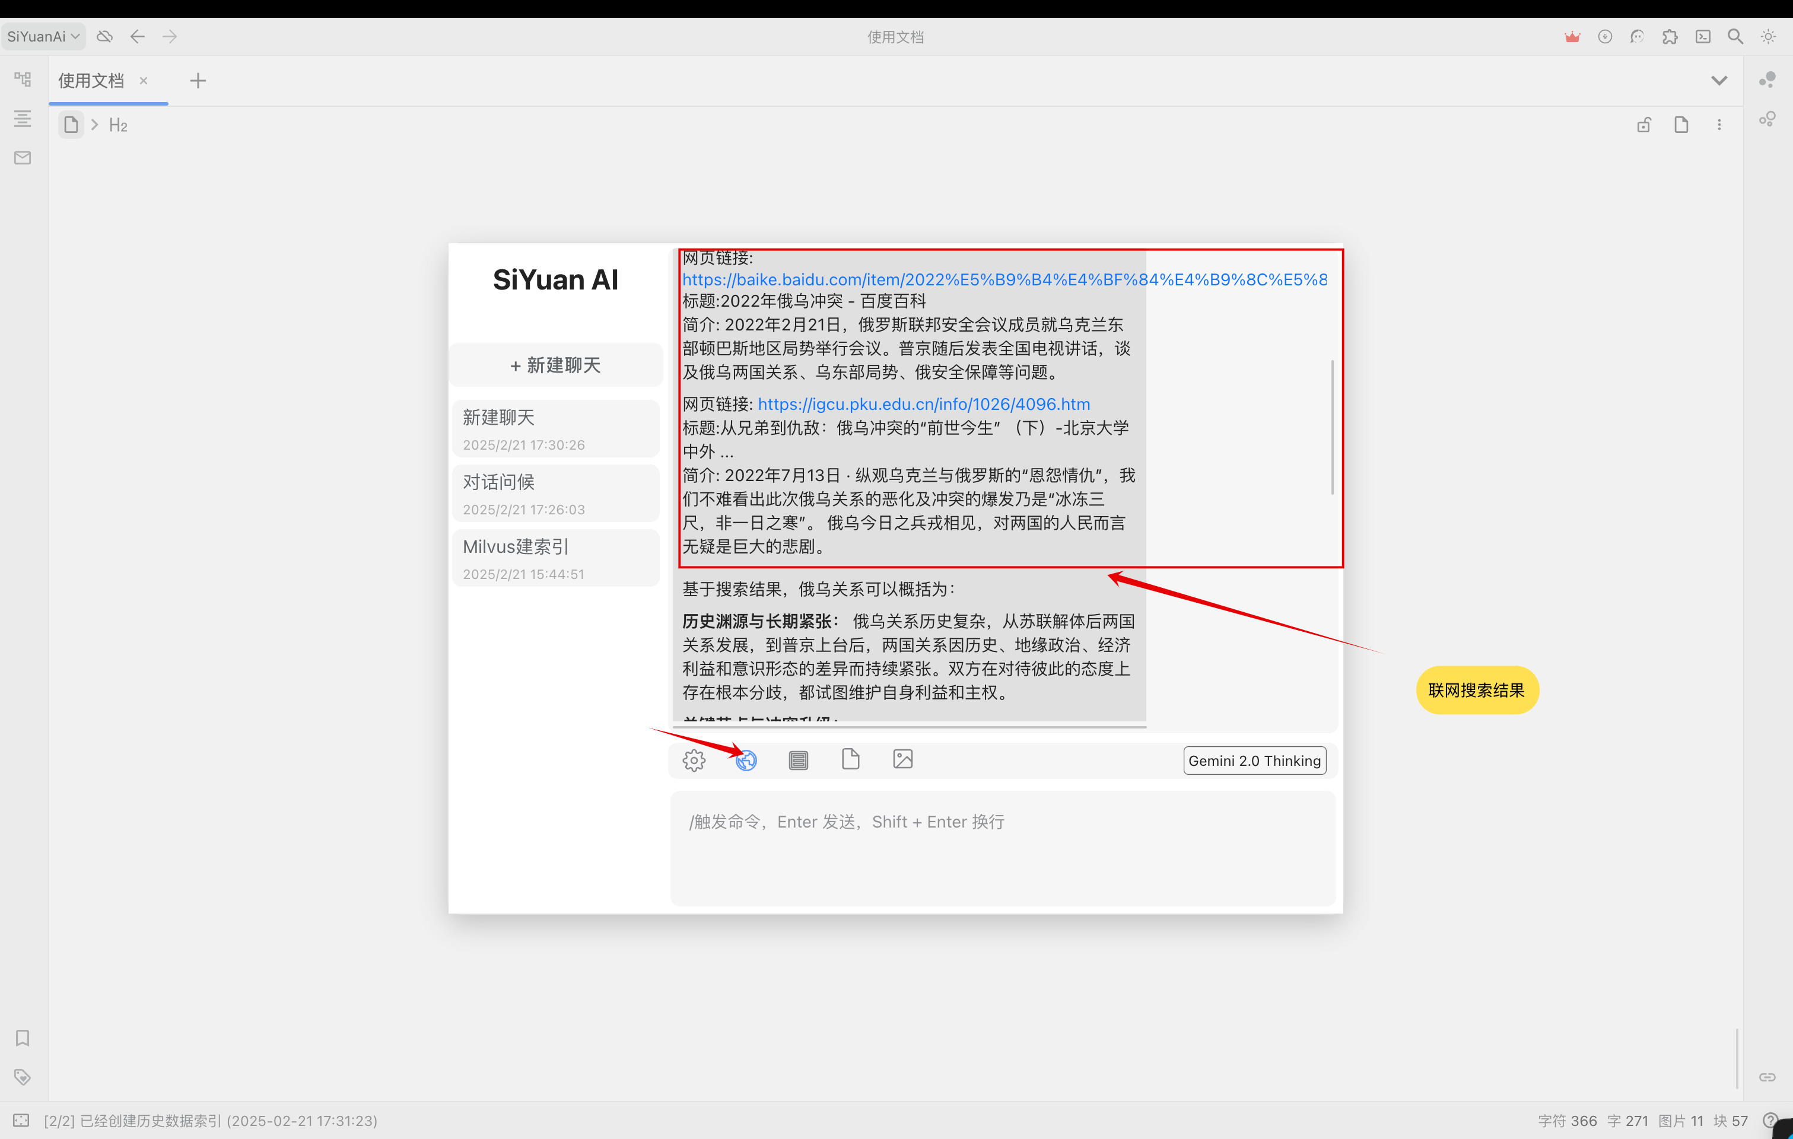Open the terminal/command icon in top bar

coord(1703,36)
